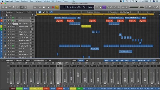Click the global Solo S button
Image resolution: width=160 pixels, height=90 pixels.
11,15
